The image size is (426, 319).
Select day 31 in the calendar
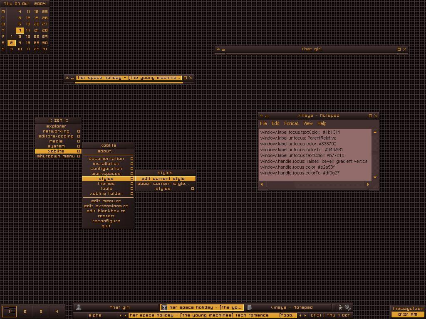tap(45, 49)
